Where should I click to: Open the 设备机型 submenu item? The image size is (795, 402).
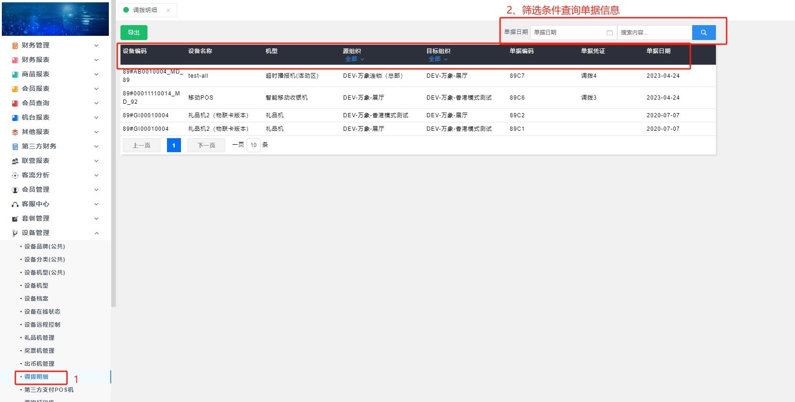click(x=36, y=286)
